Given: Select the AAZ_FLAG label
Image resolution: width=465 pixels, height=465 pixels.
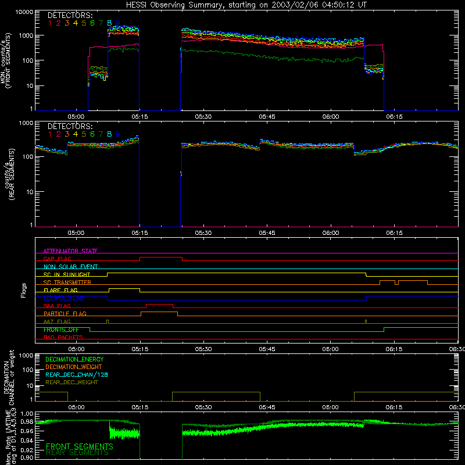Looking at the screenshot, I should [x=57, y=321].
